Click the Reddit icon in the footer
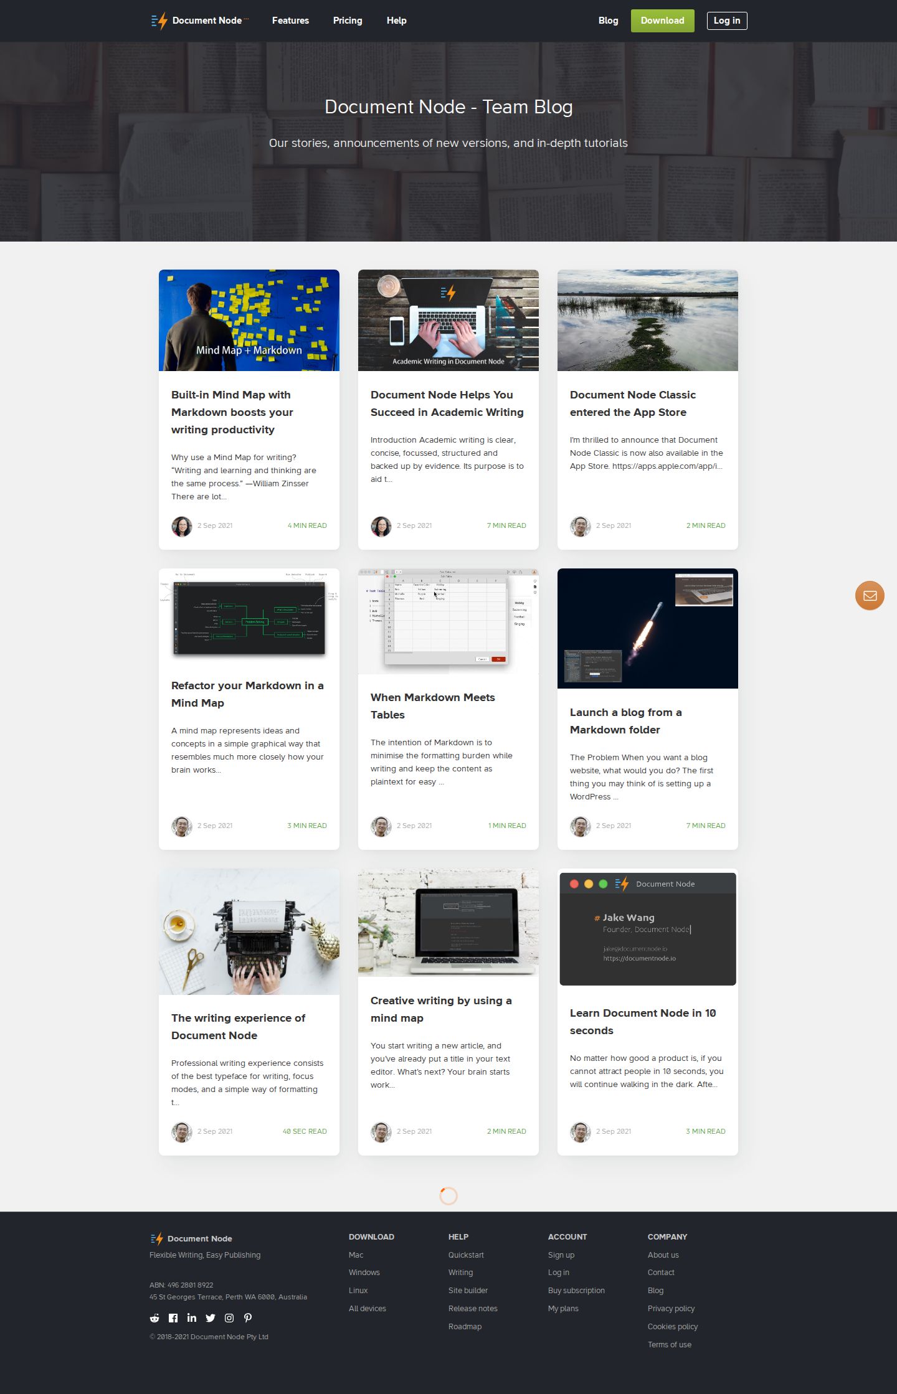897x1394 pixels. point(154,1318)
